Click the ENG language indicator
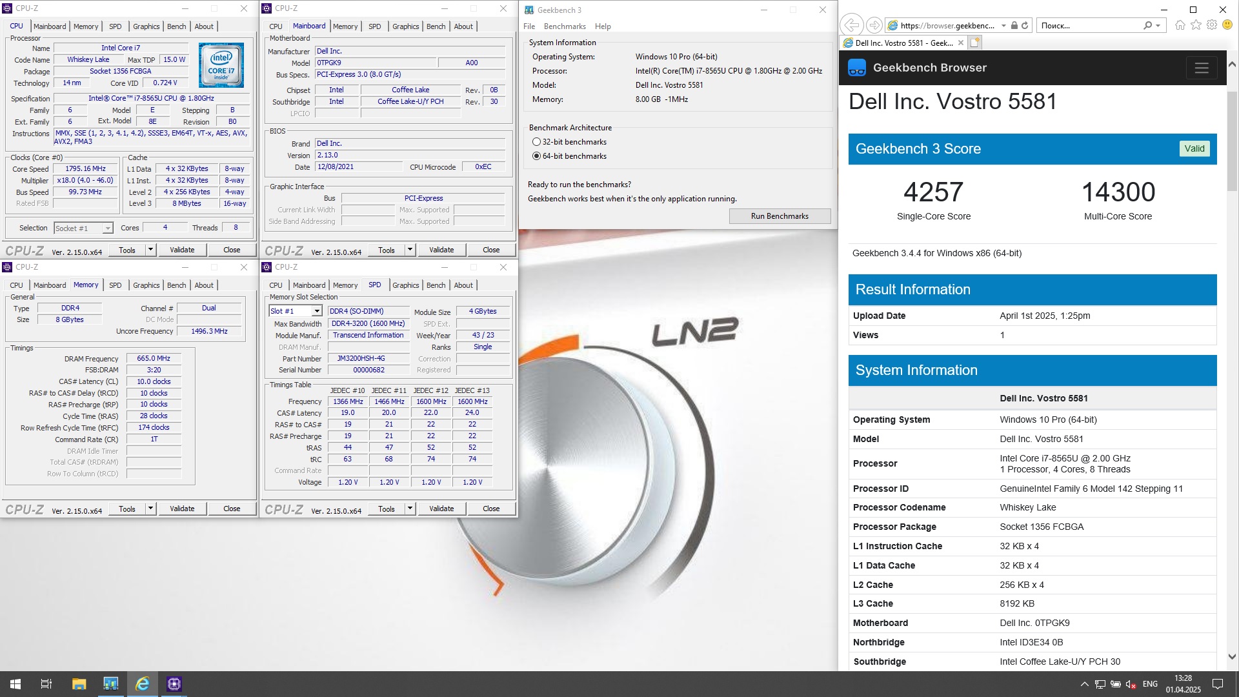 click(x=1150, y=684)
